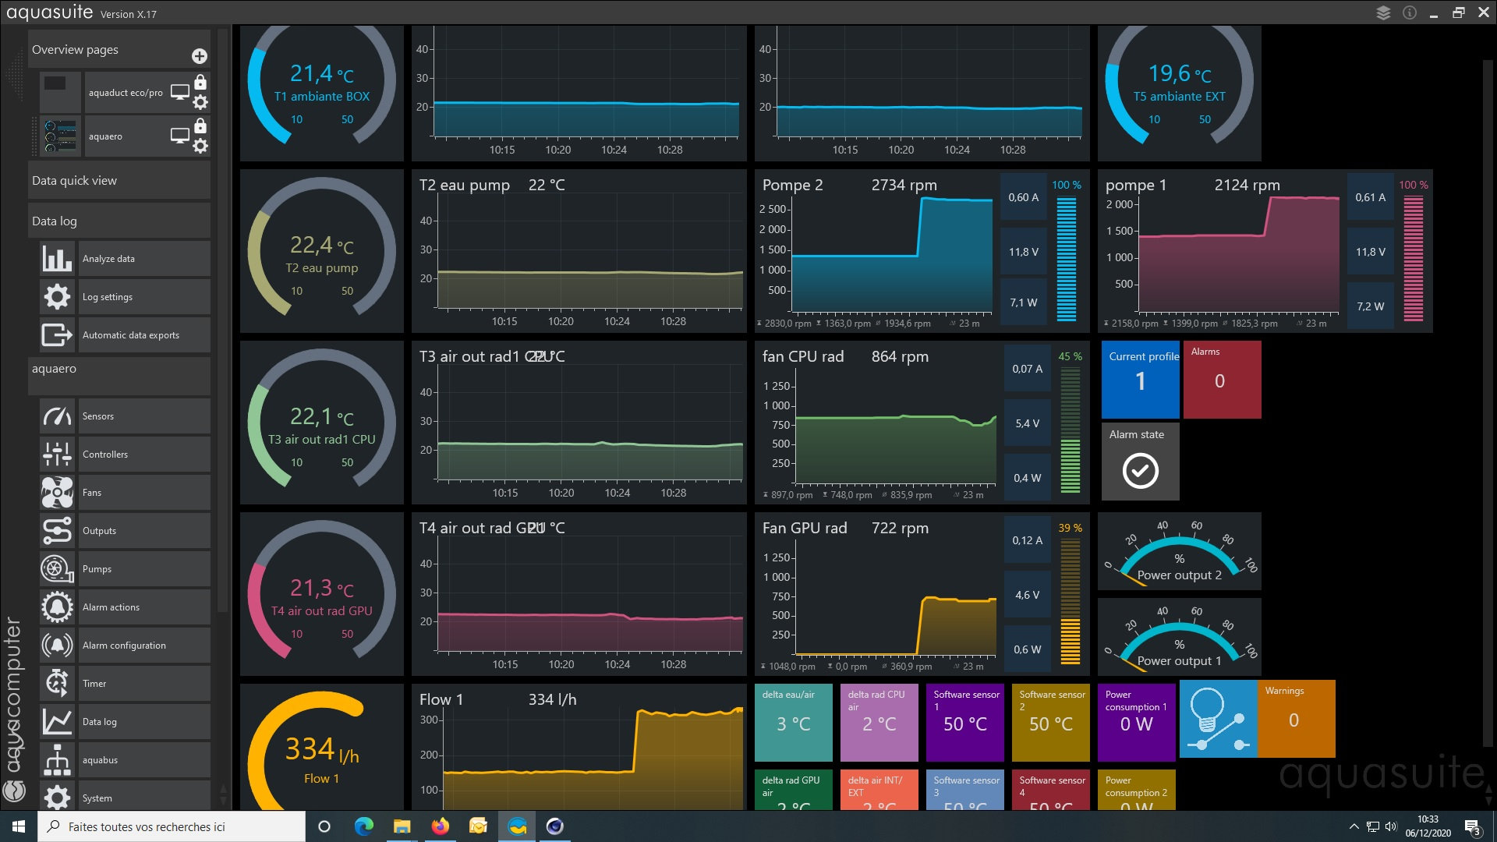Image resolution: width=1497 pixels, height=842 pixels.
Task: Click pompe 1 100 % power bar
Action: [x=1413, y=259]
